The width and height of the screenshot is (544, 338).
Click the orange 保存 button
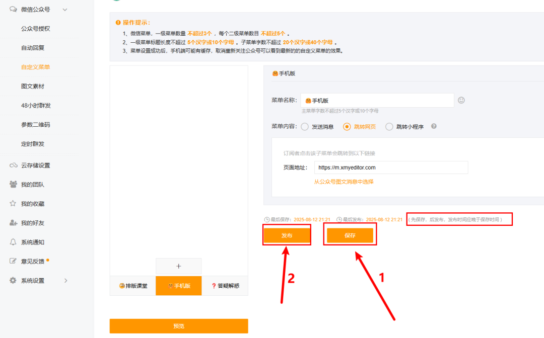[x=350, y=235]
